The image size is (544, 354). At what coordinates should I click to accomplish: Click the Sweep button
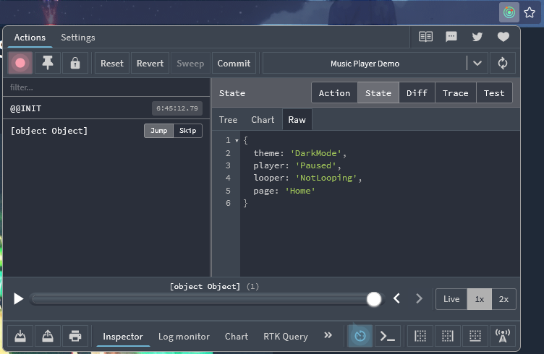coord(190,64)
